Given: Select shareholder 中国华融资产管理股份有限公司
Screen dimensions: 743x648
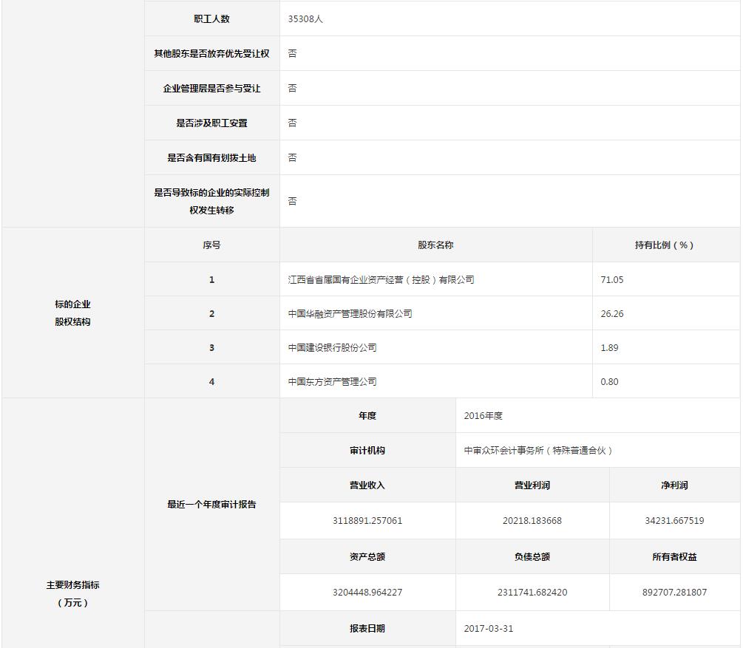Looking at the screenshot, I should 350,314.
